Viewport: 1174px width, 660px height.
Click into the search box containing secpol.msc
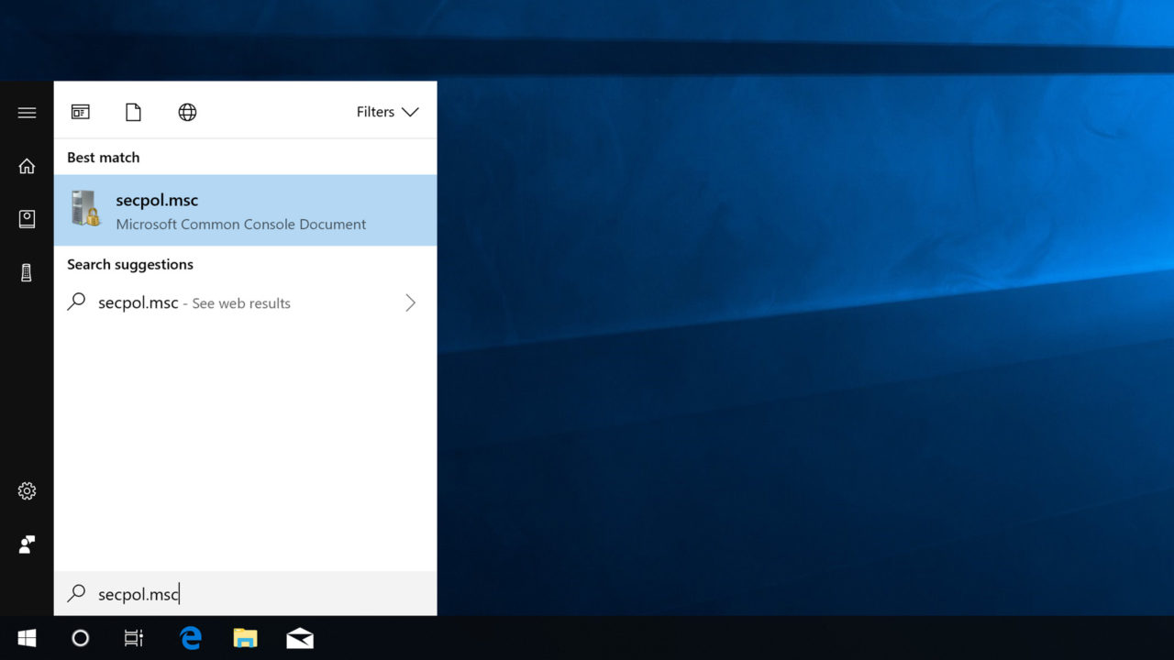coord(245,594)
